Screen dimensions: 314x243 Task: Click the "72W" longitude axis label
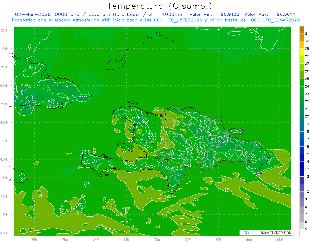coord(157,239)
